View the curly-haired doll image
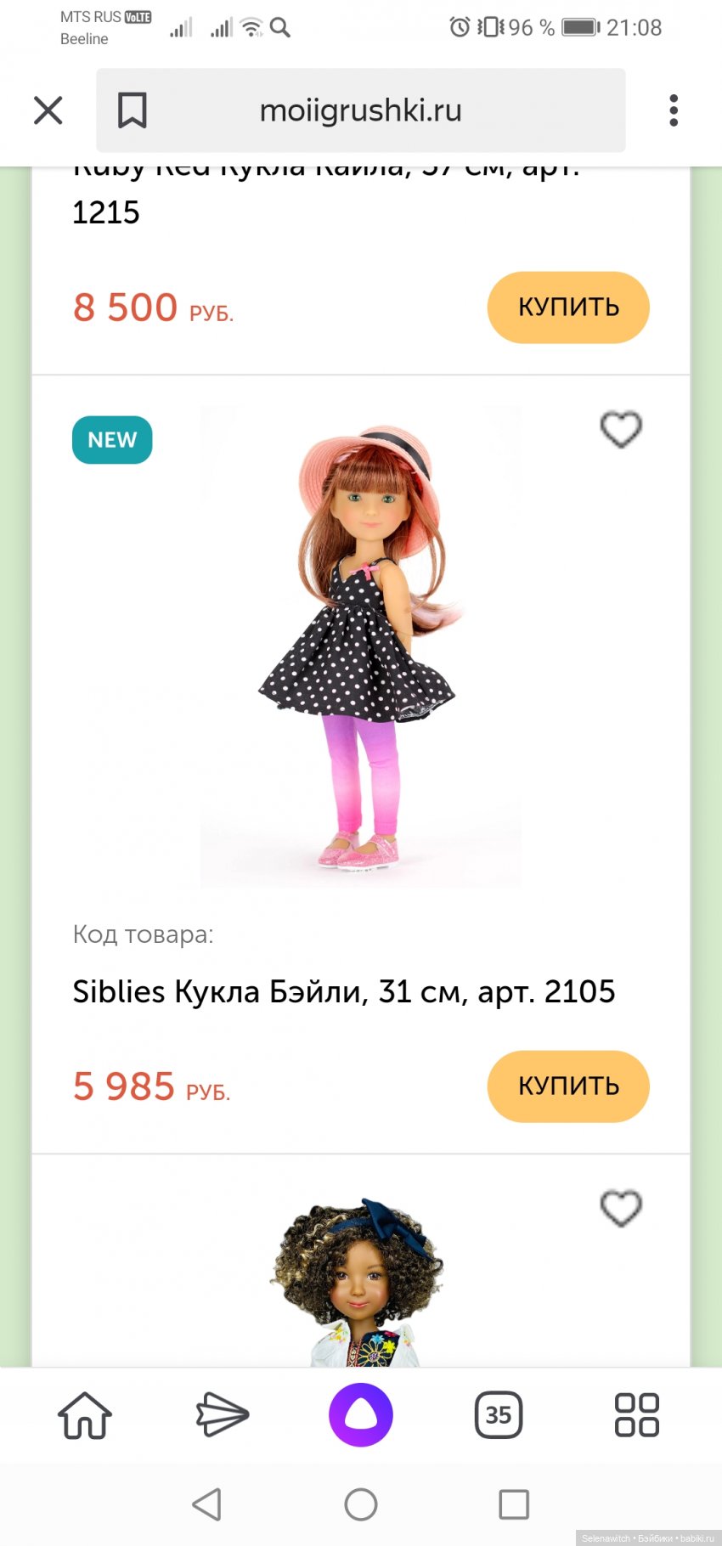This screenshot has width=722, height=1546. [358, 1283]
